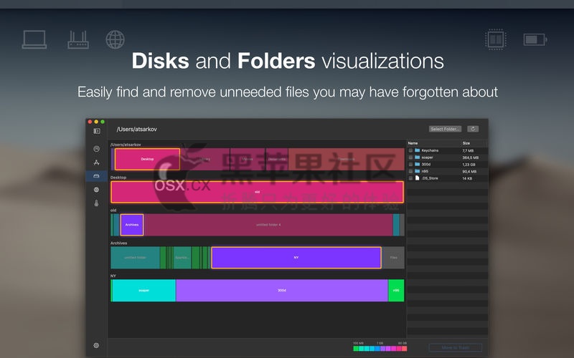Click the network router icon
Screen dimensions: 574x358
click(x=78, y=40)
